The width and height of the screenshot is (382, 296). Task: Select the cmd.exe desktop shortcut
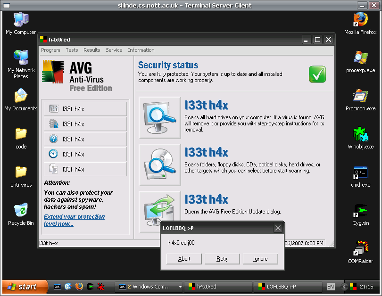361,177
